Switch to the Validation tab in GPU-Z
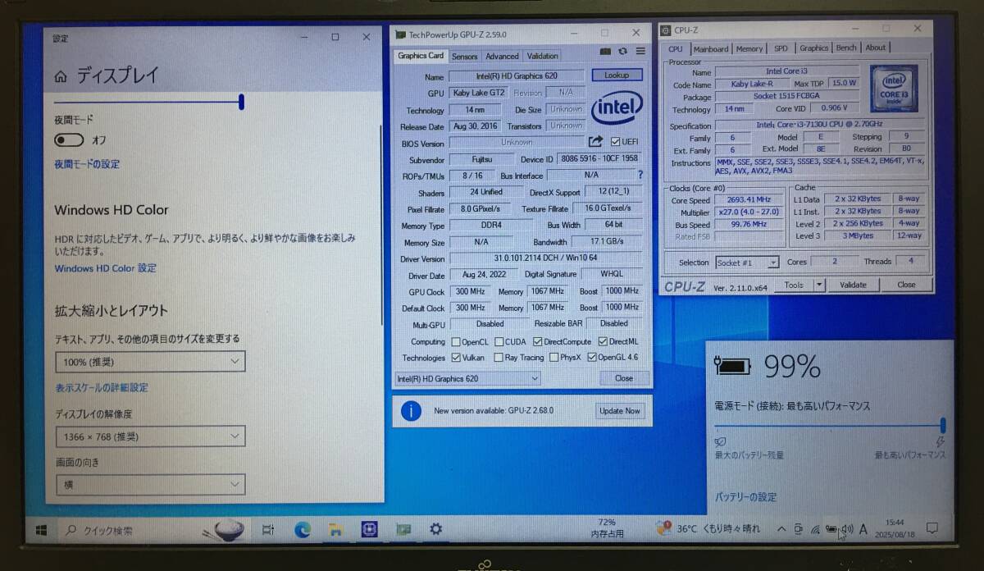 click(542, 57)
